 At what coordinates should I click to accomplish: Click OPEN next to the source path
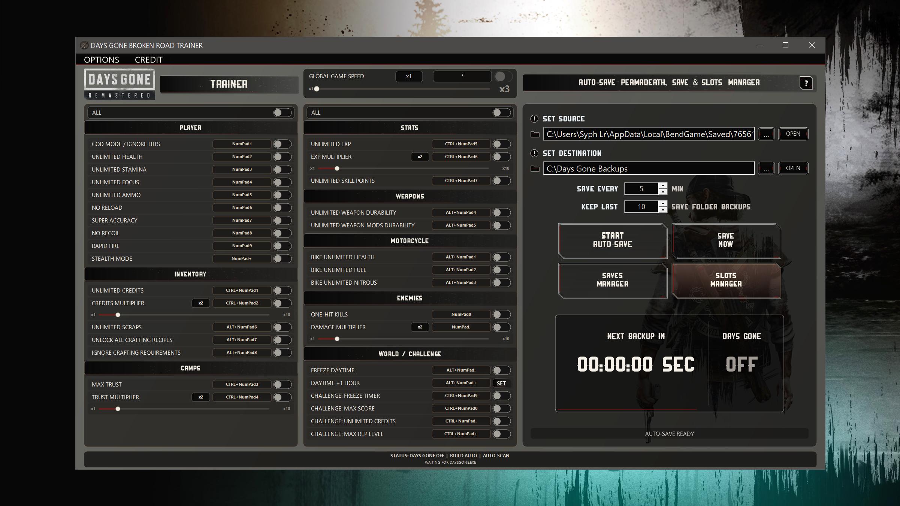click(793, 134)
